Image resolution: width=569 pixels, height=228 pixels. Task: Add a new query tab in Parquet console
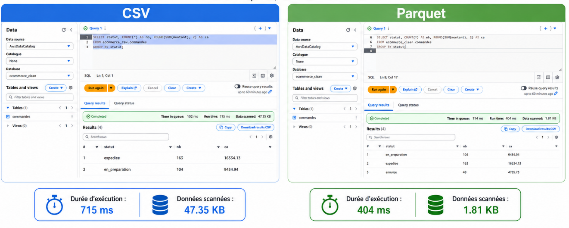[545, 28]
